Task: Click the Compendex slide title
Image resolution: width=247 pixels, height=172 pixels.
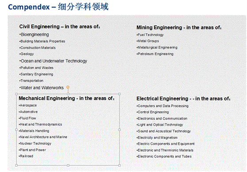Action: (x=58, y=7)
